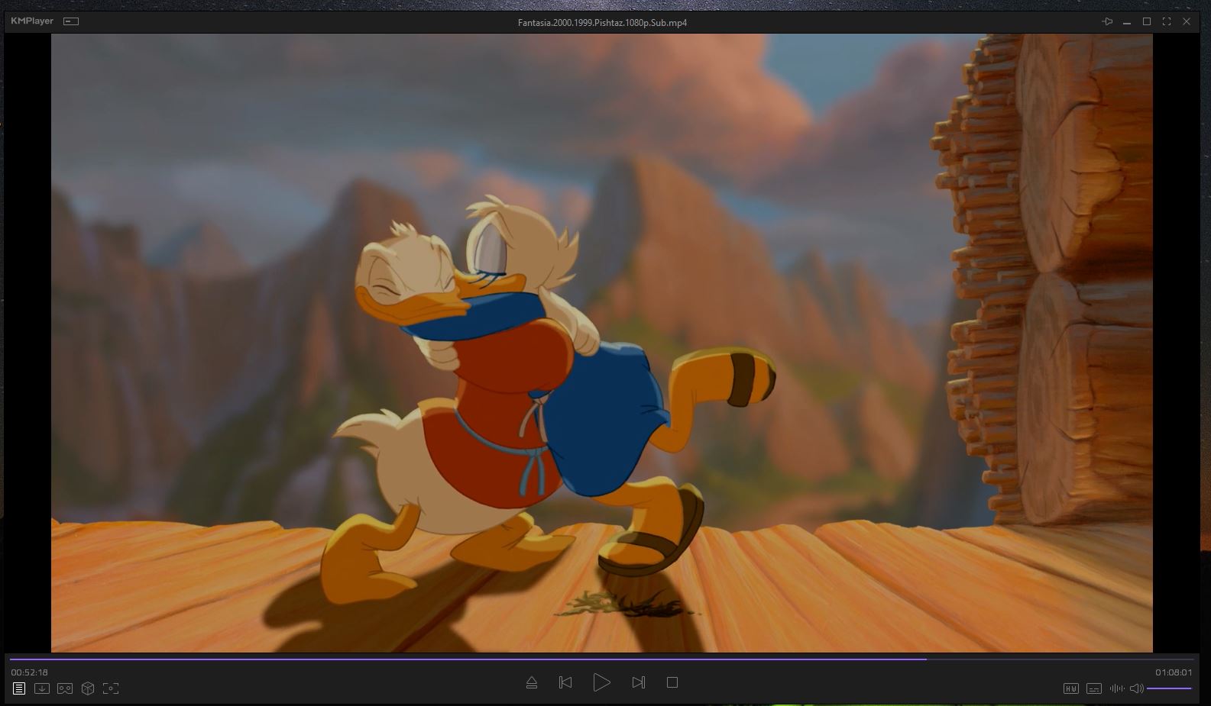The height and width of the screenshot is (706, 1211).
Task: Open the 3D cube settings
Action: click(x=88, y=688)
